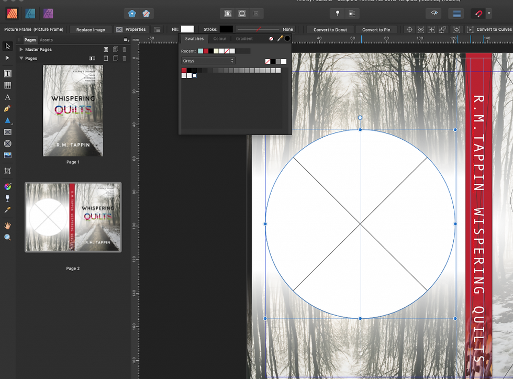This screenshot has height=379, width=513.
Task: Select the Frame Text tool
Action: tap(7, 74)
